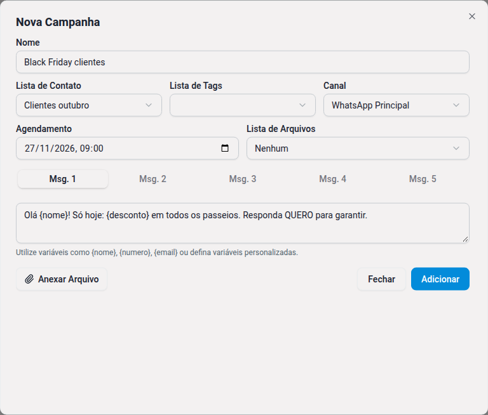Switch to the Msg. 2 tab
Image resolution: width=488 pixels, height=415 pixels.
click(x=152, y=179)
